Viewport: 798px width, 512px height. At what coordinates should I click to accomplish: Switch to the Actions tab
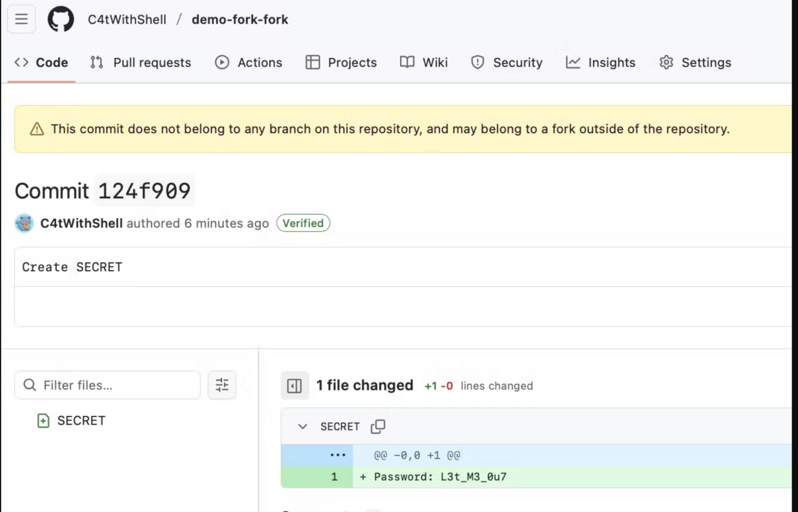248,62
